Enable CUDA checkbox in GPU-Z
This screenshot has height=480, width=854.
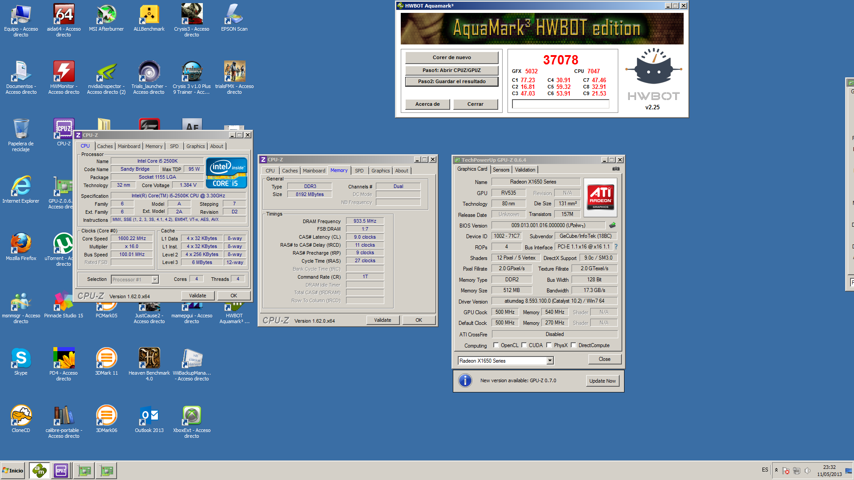524,345
